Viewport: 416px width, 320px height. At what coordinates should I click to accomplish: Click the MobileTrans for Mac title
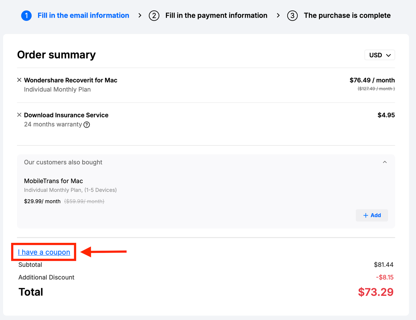54,181
